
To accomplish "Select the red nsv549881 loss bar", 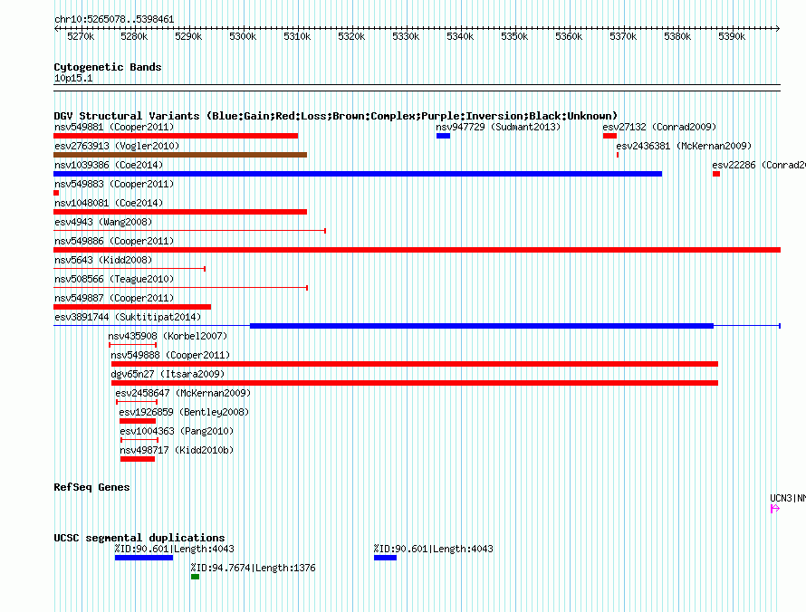I will (x=176, y=136).
